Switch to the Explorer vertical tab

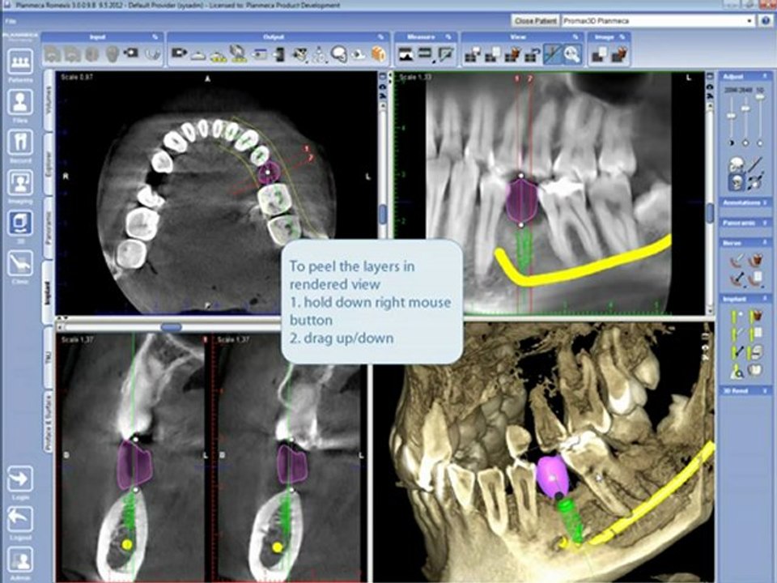click(x=49, y=164)
